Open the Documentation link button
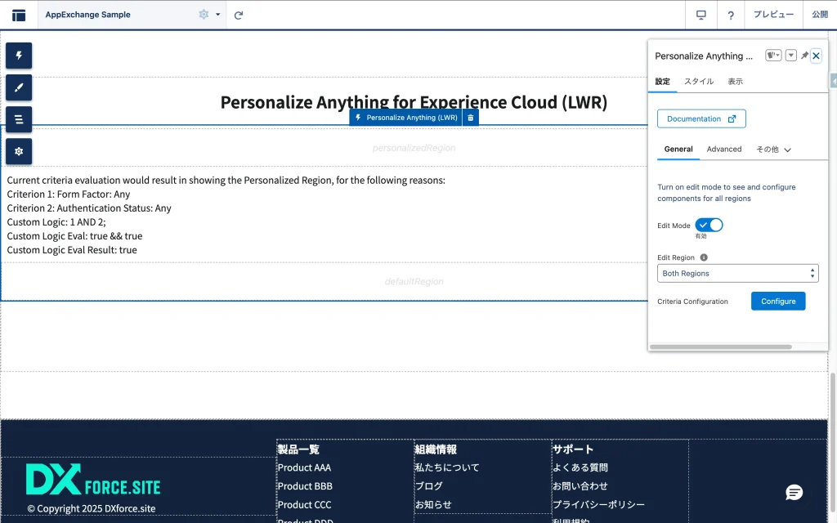 coord(701,118)
